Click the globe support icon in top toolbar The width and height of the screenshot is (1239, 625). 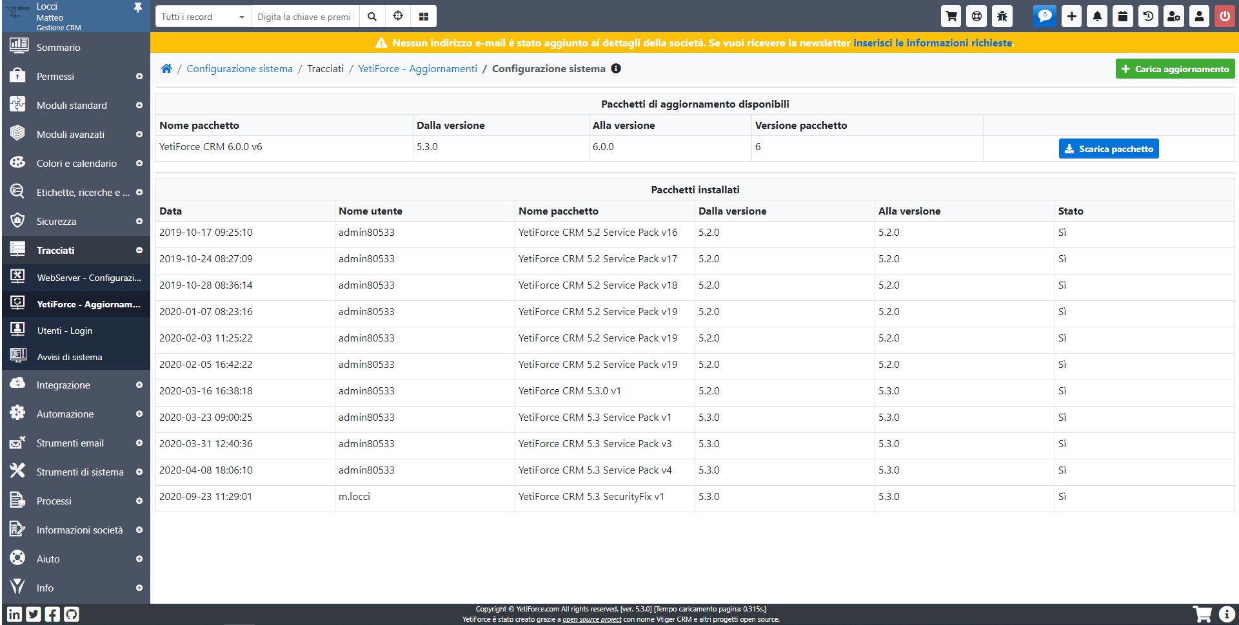pyautogui.click(x=976, y=16)
